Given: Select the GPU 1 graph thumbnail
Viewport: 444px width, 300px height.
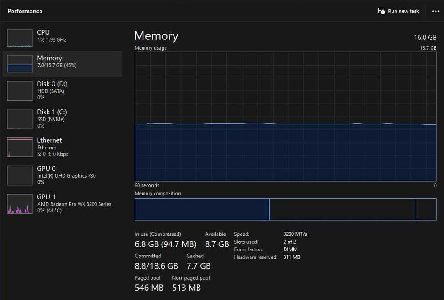Looking at the screenshot, I should (20, 203).
